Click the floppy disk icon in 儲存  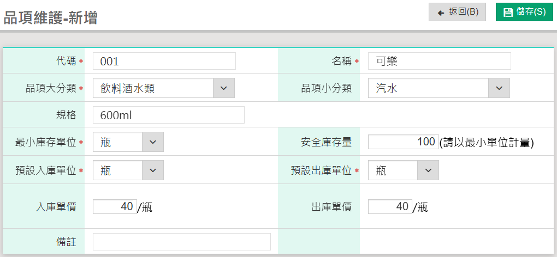(x=508, y=12)
